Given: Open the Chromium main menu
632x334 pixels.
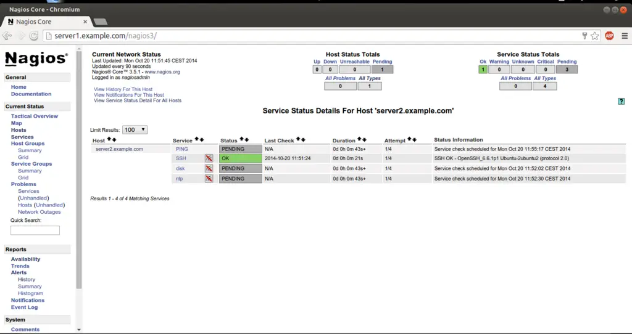Looking at the screenshot, I should 625,36.
